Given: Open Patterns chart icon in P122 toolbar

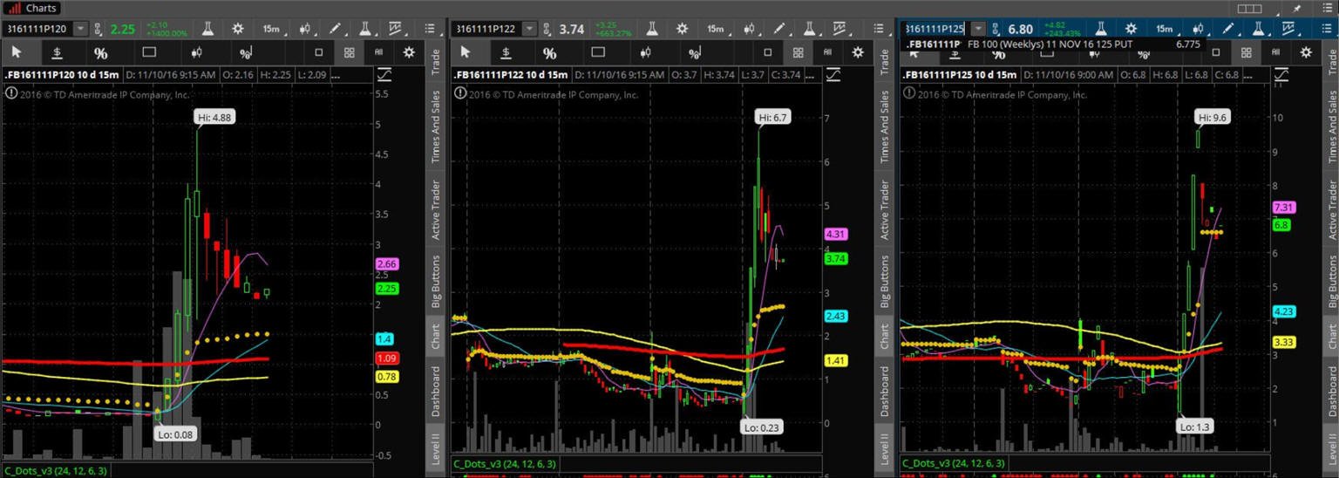Looking at the screenshot, I should click(840, 29).
